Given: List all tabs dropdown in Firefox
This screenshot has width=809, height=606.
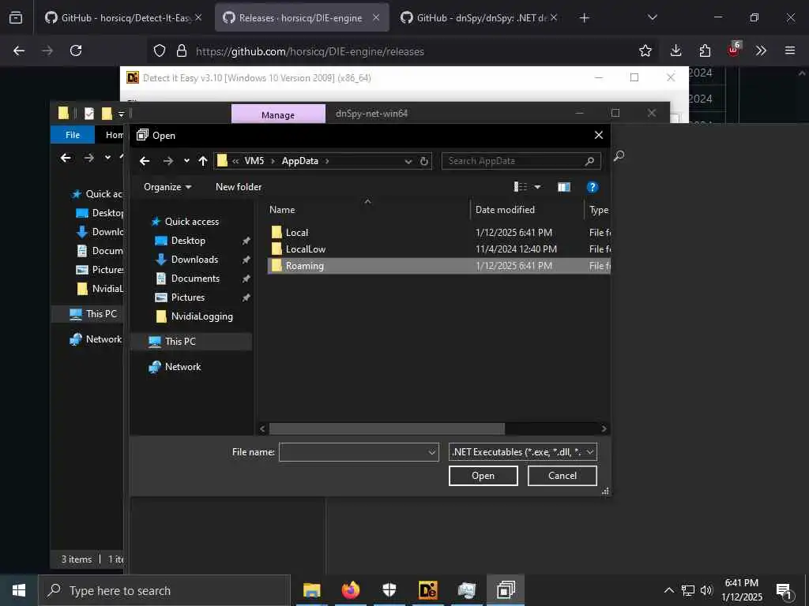Looking at the screenshot, I should [652, 18].
